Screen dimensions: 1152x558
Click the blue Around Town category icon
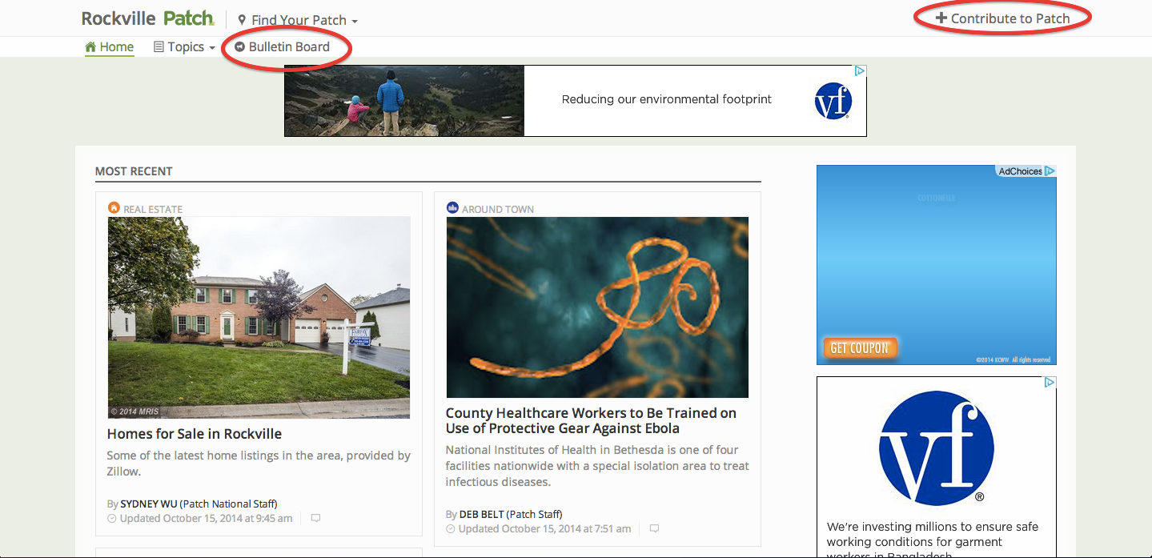[x=452, y=208]
